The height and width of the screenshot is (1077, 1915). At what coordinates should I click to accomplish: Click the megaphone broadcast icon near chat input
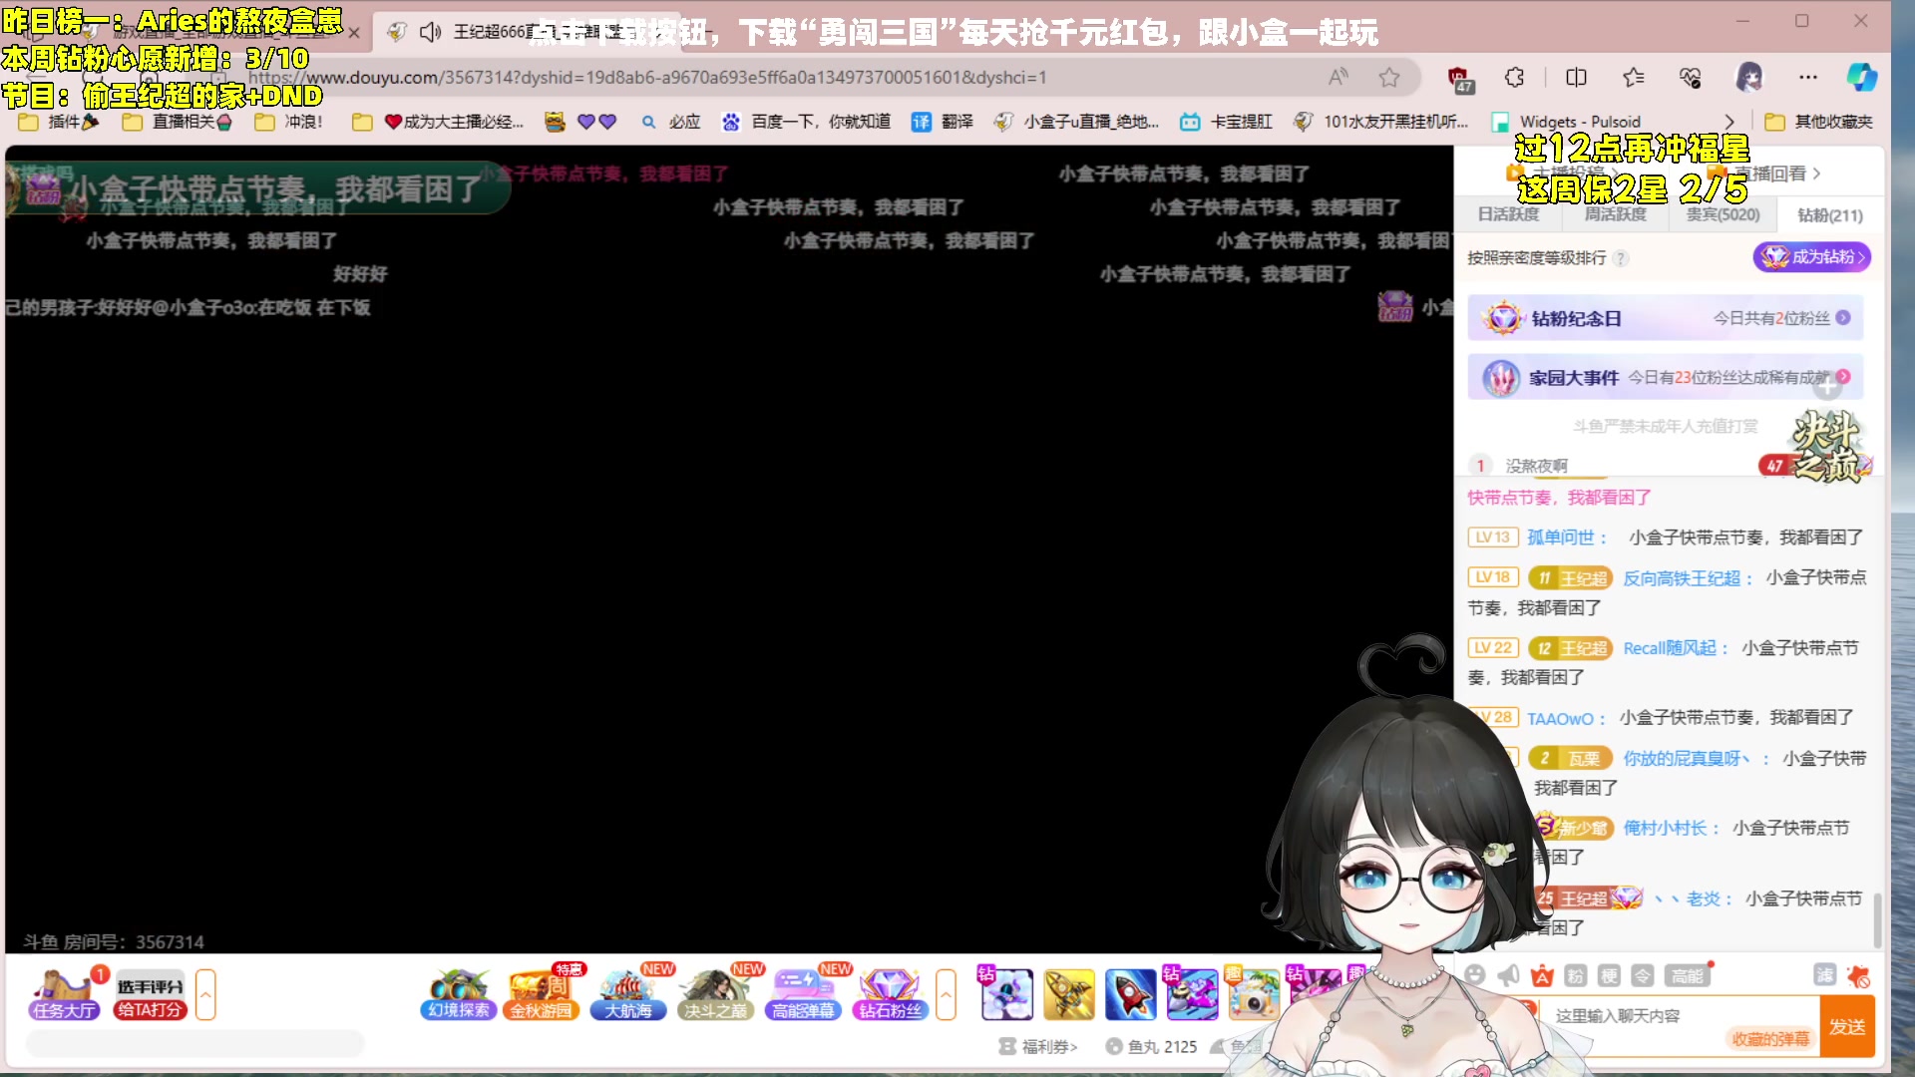1508,976
